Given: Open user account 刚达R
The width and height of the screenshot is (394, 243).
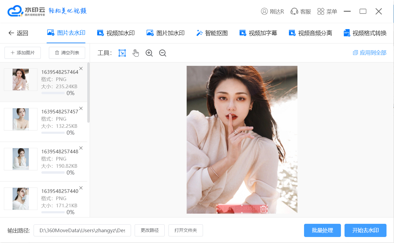Looking at the screenshot, I should point(272,11).
